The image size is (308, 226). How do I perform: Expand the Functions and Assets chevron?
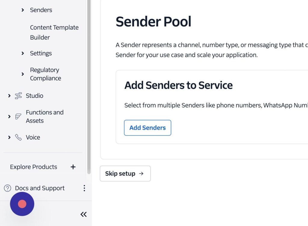9,117
